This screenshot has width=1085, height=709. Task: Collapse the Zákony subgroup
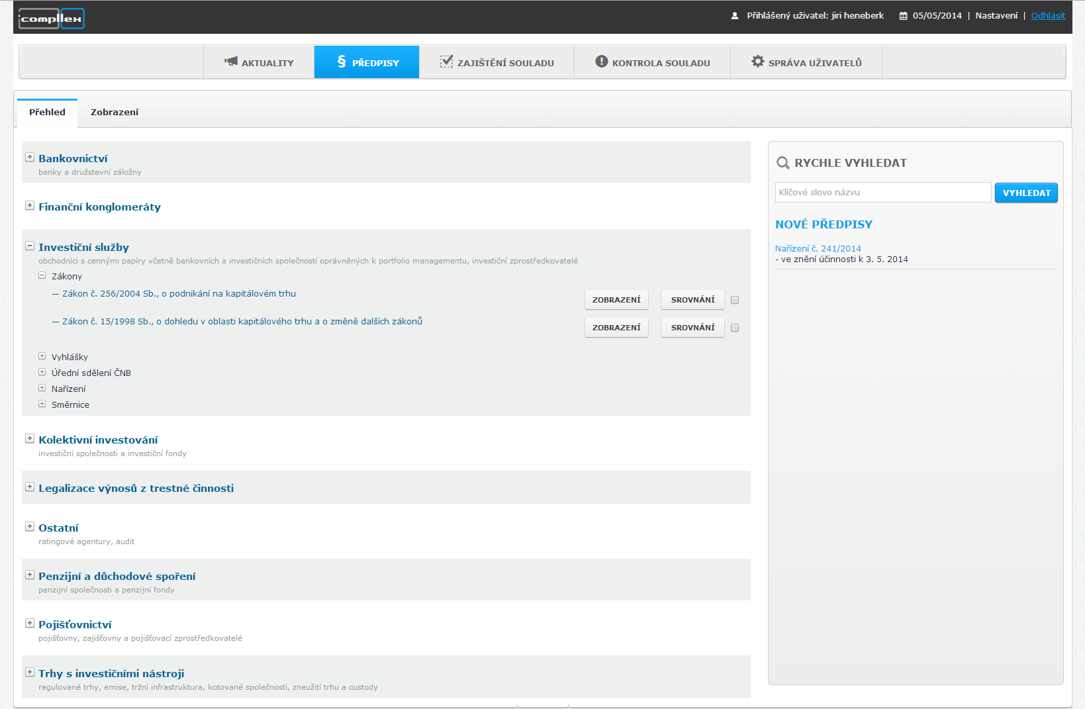point(42,275)
